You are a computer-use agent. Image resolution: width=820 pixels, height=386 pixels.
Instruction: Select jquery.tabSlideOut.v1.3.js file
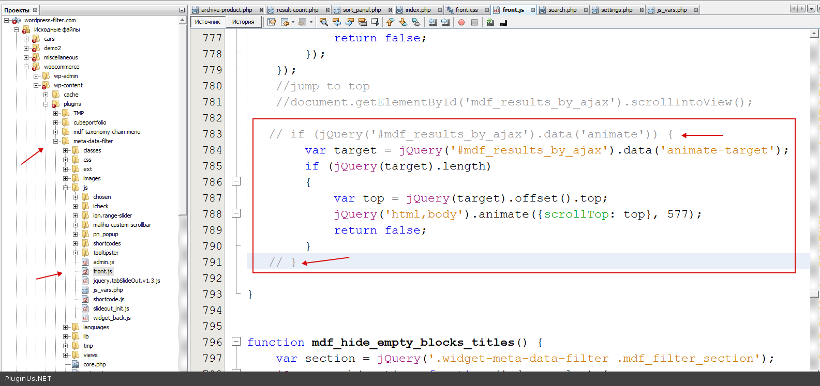tap(127, 281)
